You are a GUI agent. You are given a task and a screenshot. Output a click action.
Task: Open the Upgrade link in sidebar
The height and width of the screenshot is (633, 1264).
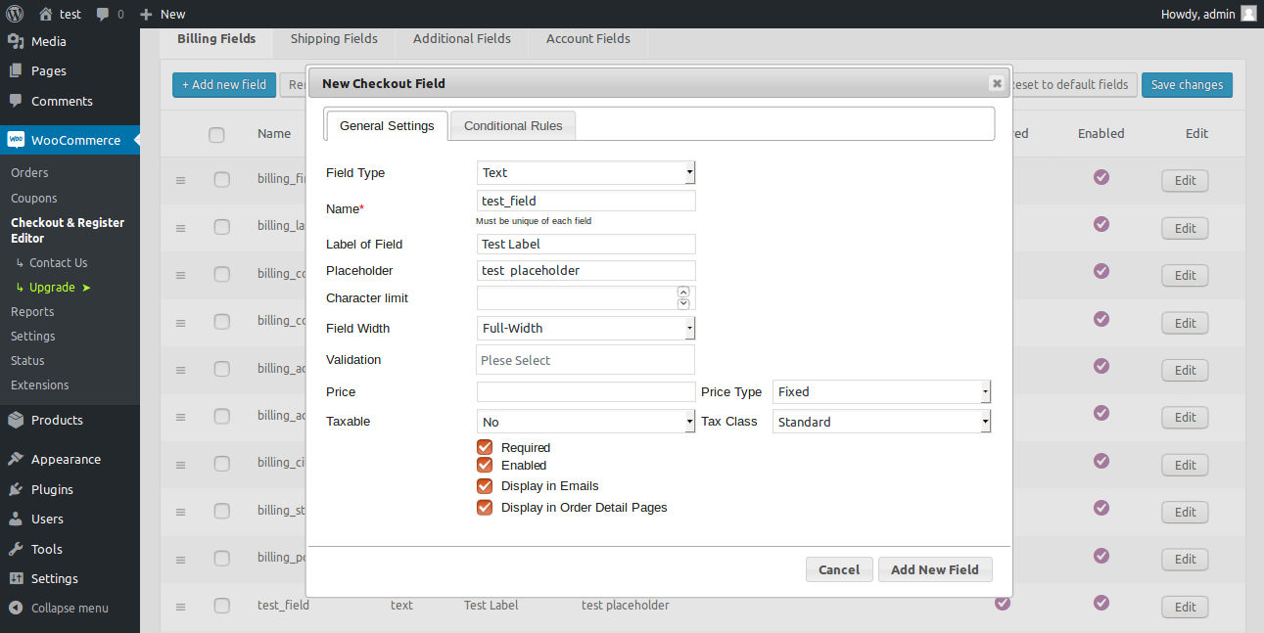click(53, 287)
